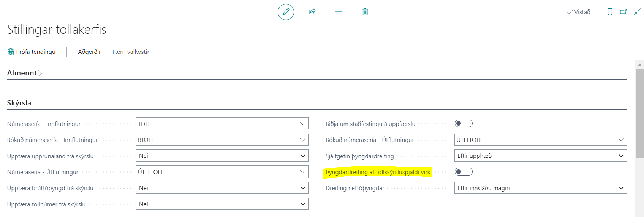Open Uppfæra upprunaland frá skýrslu dropdown
This screenshot has height=217, width=644.
(x=222, y=156)
